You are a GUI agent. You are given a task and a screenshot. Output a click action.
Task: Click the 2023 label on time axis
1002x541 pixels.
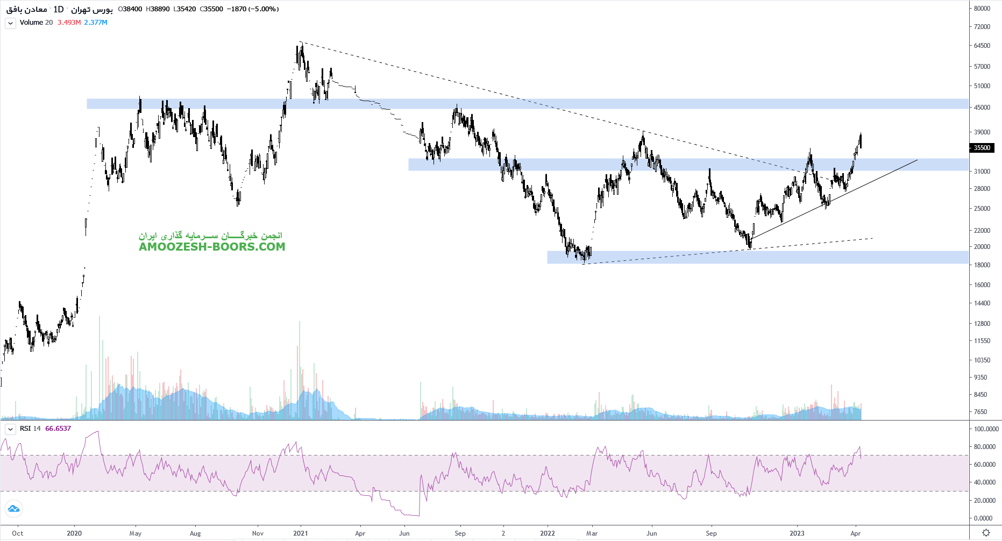point(797,533)
